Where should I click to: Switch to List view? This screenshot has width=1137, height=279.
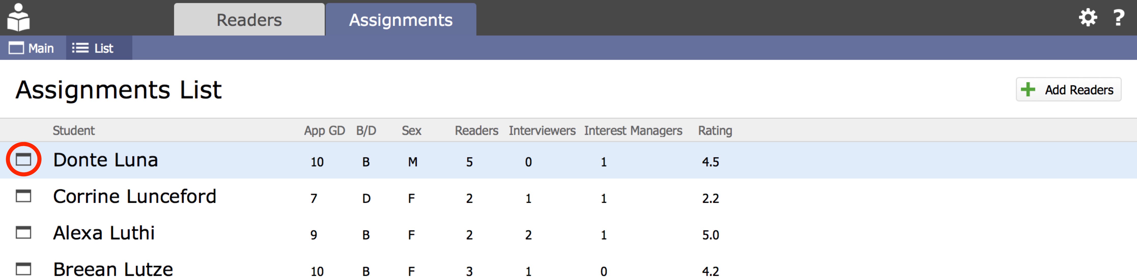point(94,48)
